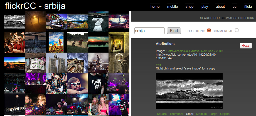Open the concrete tower building thumbnail
The height and width of the screenshot is (116, 256).
(x=56, y=63)
